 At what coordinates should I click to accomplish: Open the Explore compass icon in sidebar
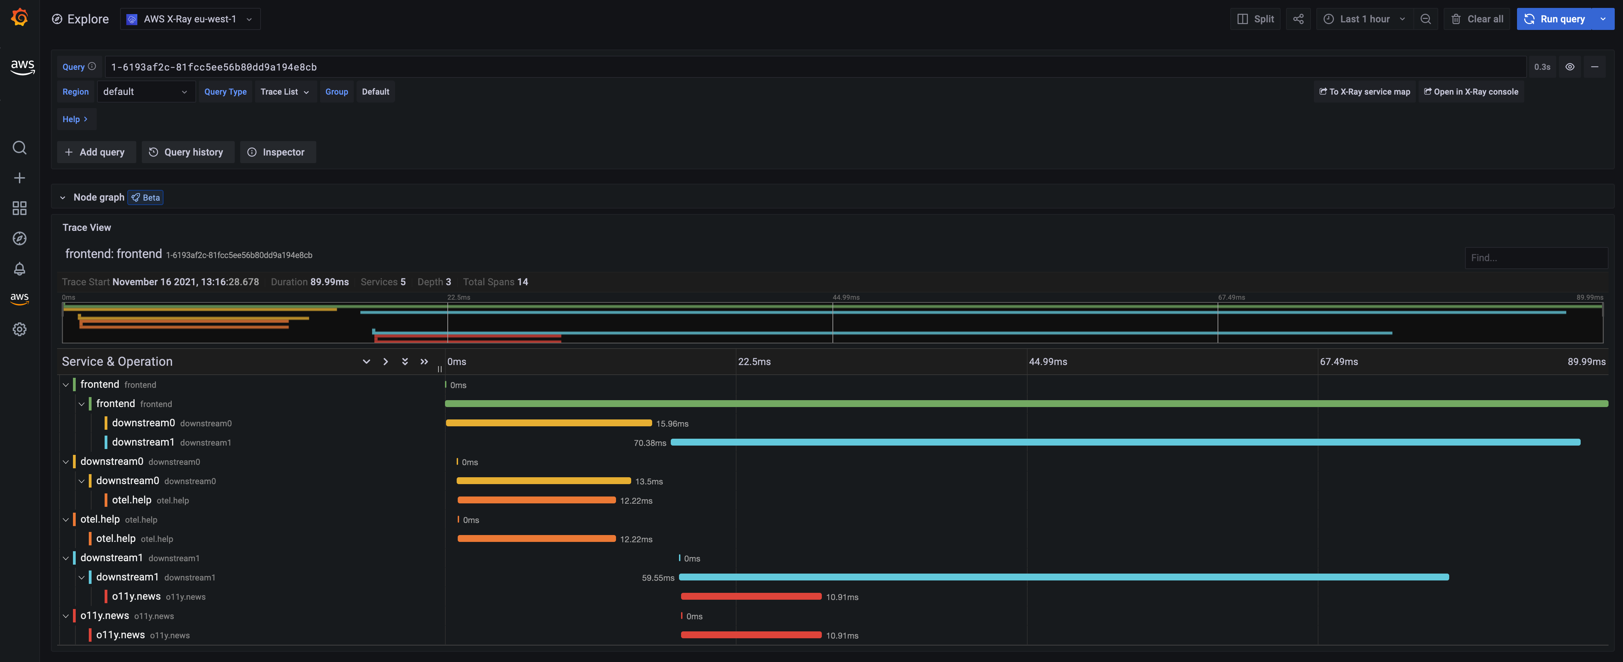[x=20, y=239]
